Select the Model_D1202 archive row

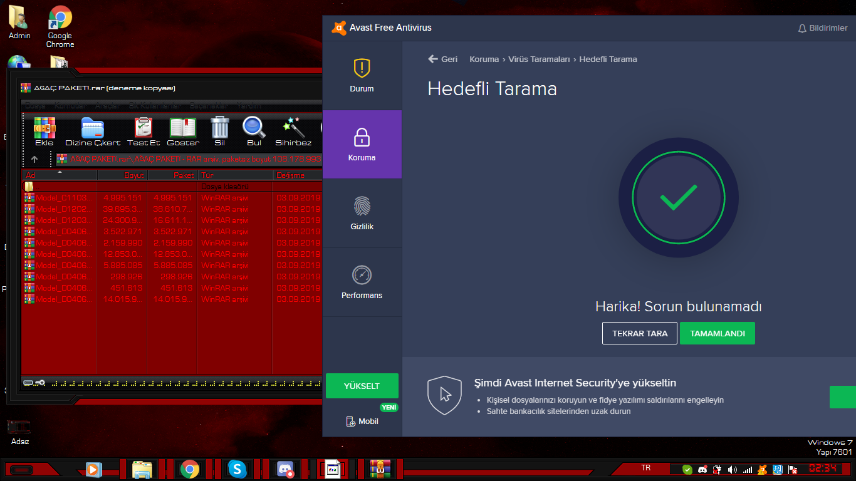(x=172, y=209)
